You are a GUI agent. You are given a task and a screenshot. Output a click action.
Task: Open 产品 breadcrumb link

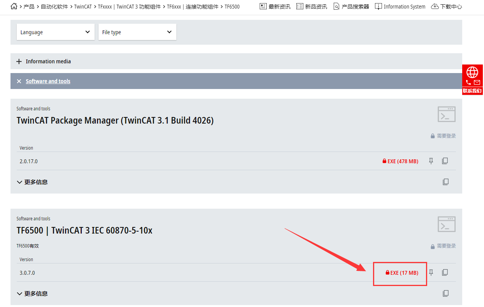29,7
